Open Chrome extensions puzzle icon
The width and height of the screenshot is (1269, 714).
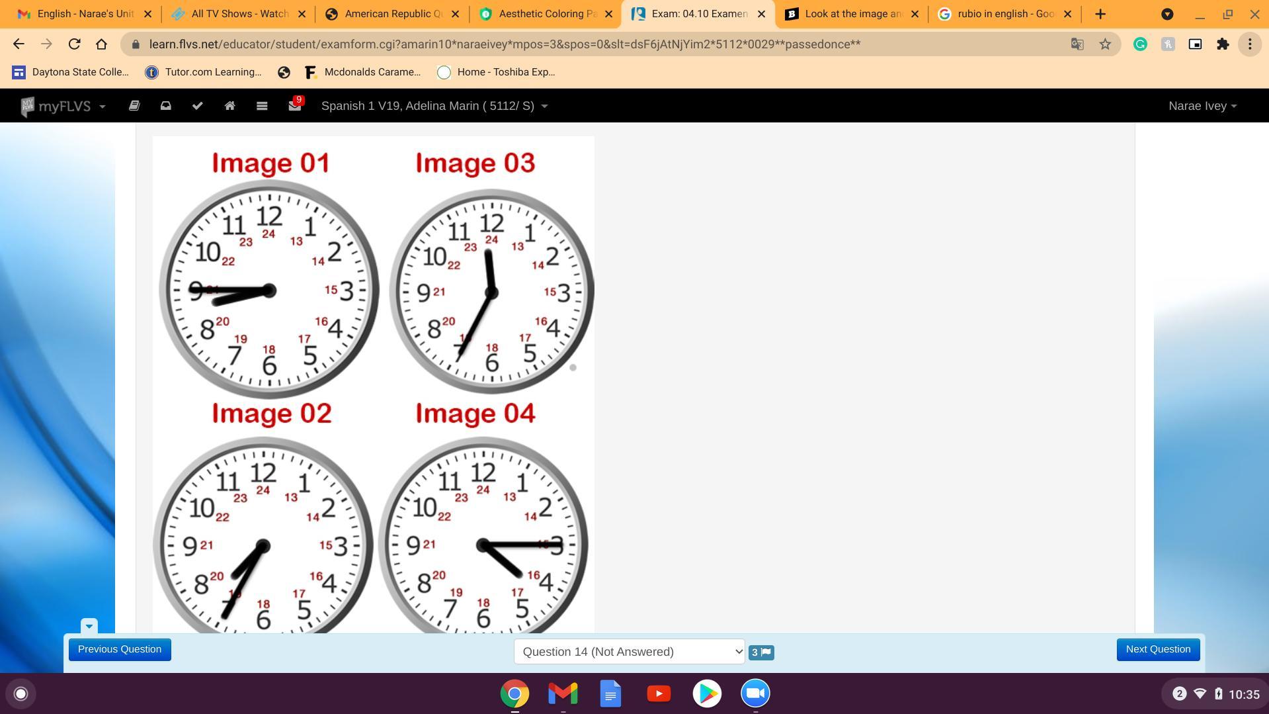(x=1223, y=44)
